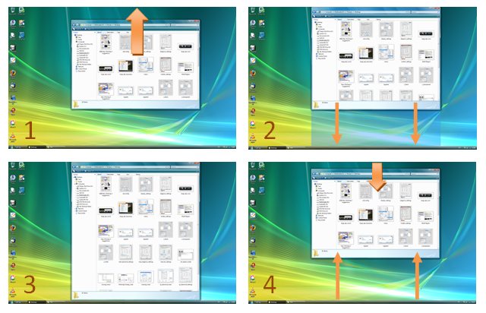Image resolution: width=486 pixels, height=313 pixels.
Task: Select dark window thumbnail in screenshot 2
Action: [x=366, y=53]
